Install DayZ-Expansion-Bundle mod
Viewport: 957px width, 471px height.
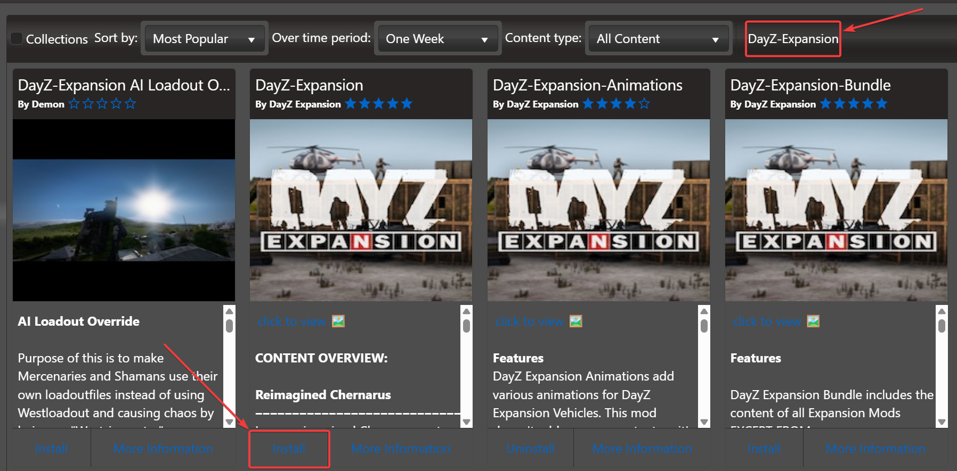(764, 449)
